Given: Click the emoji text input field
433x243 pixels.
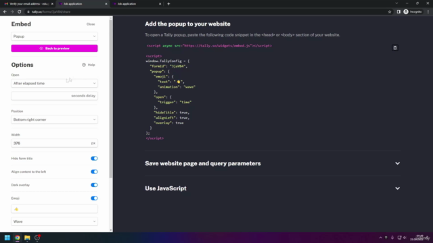Looking at the screenshot, I should coord(54,209).
